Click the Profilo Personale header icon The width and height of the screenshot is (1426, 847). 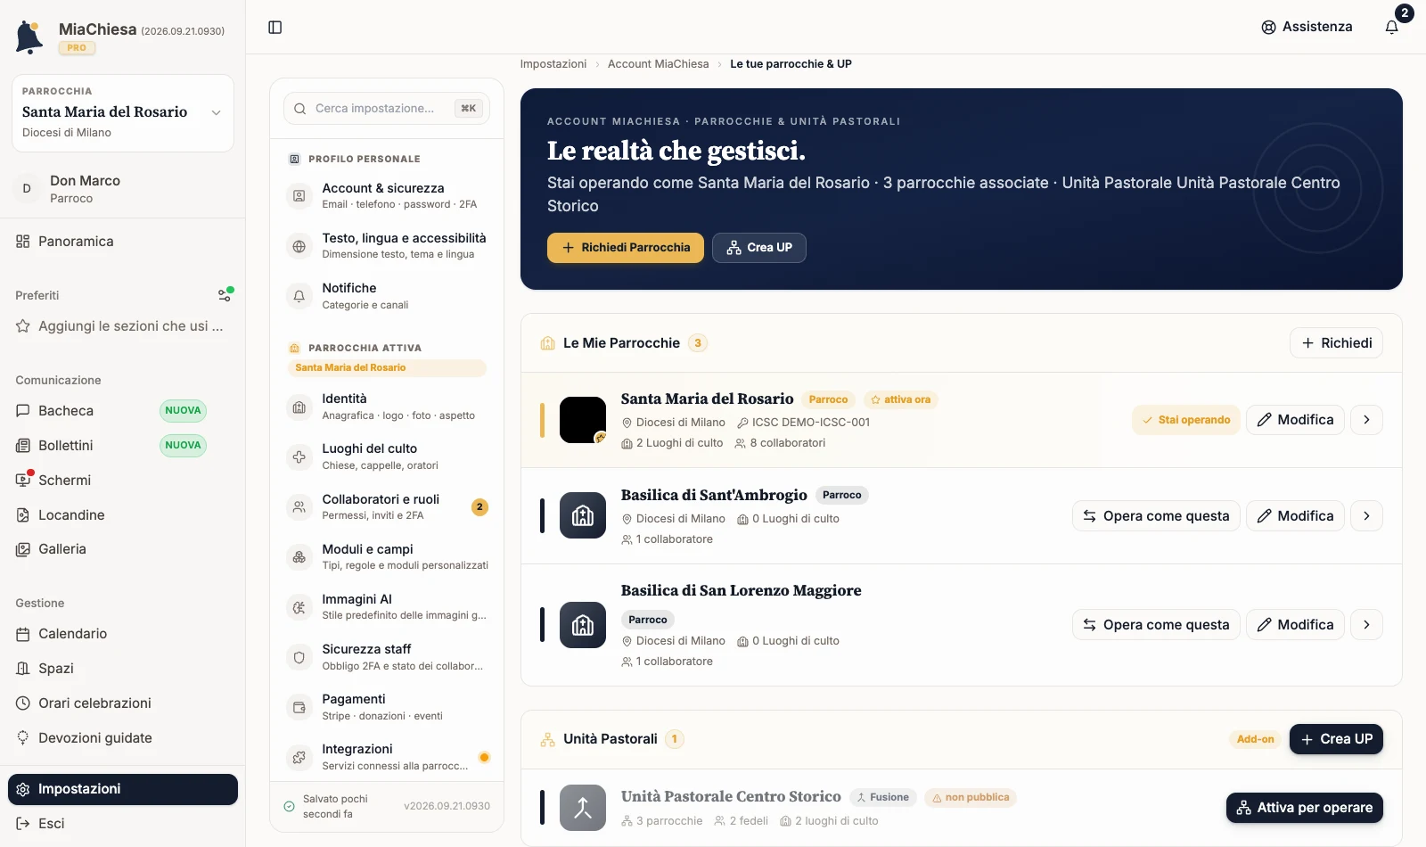click(x=294, y=159)
